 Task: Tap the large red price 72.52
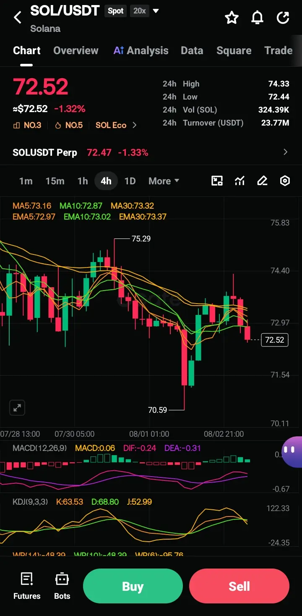pyautogui.click(x=41, y=87)
